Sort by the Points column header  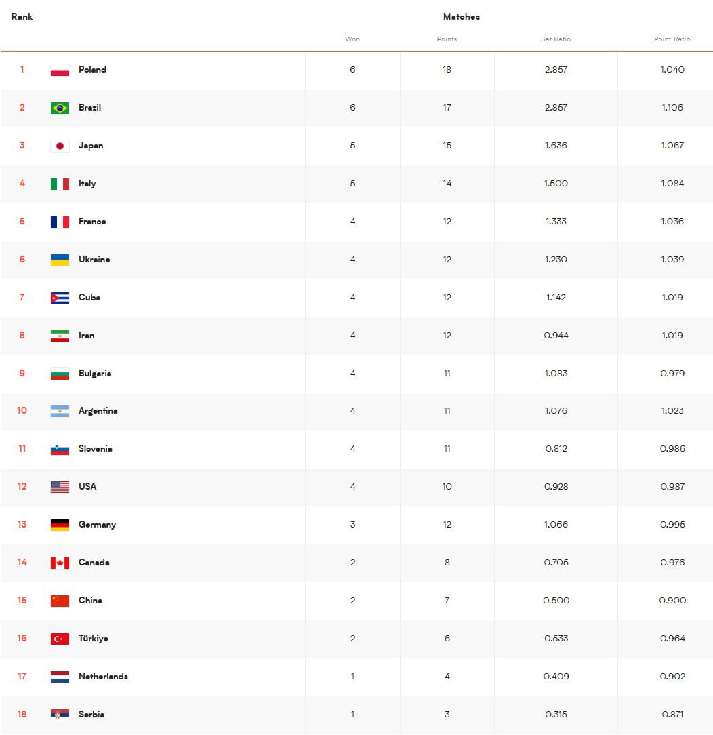[x=447, y=39]
